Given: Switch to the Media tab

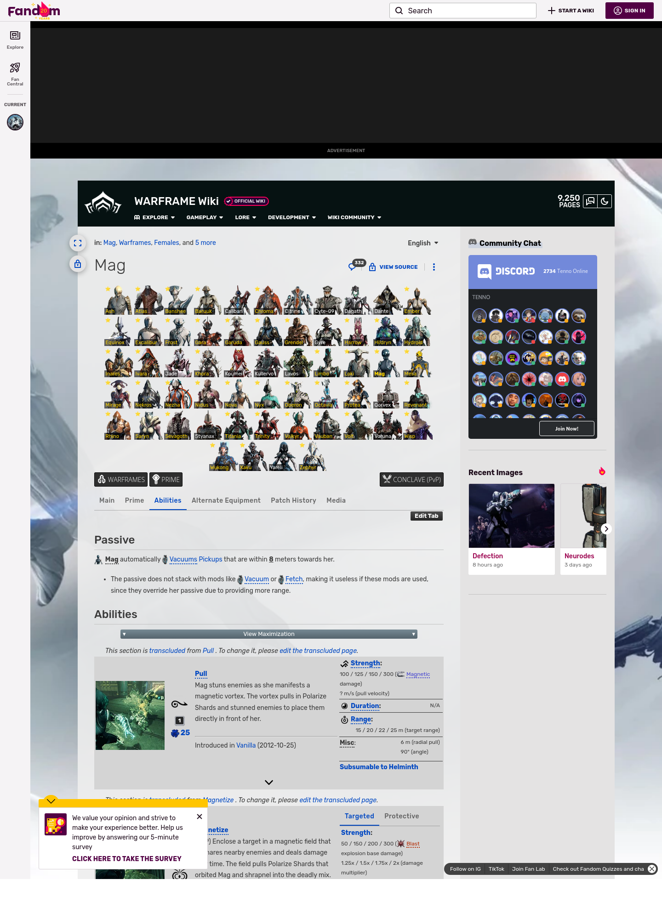Looking at the screenshot, I should click(x=336, y=500).
